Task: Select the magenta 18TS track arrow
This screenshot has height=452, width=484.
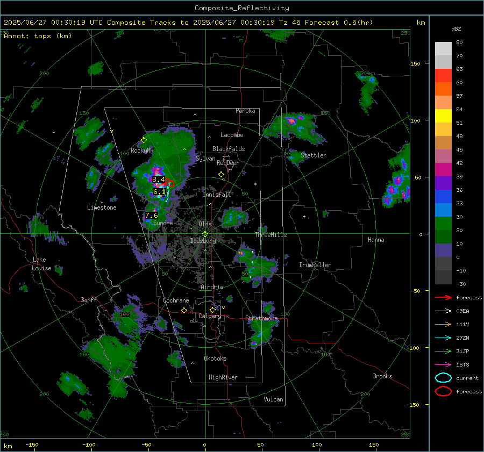Action: [x=443, y=365]
